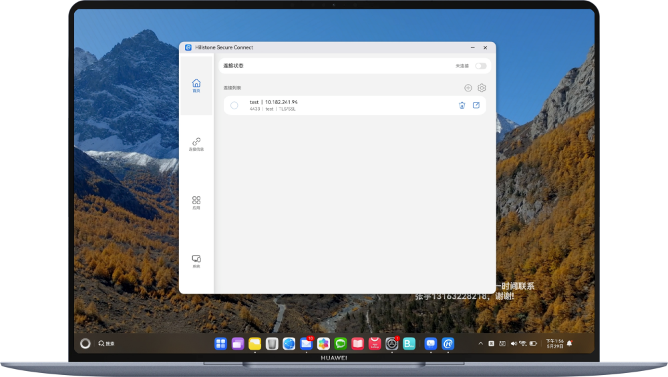This screenshot has height=377, width=668.
Task: Open the volume control in system tray
Action: [513, 344]
